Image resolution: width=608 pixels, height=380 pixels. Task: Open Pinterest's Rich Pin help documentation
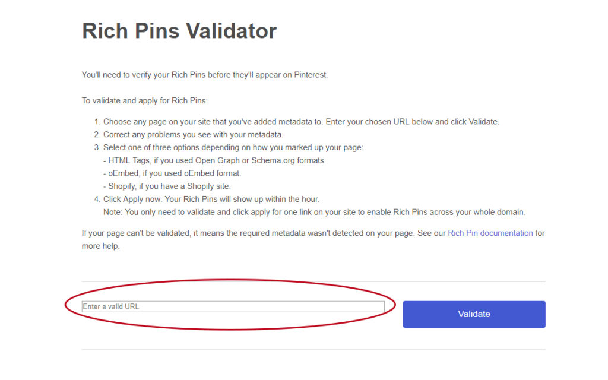coord(489,233)
